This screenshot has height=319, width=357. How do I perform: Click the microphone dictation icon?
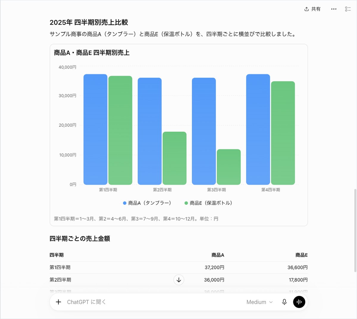coord(284,302)
